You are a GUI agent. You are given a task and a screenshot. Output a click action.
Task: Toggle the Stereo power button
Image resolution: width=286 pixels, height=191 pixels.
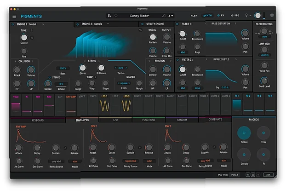pyautogui.click(x=49, y=78)
